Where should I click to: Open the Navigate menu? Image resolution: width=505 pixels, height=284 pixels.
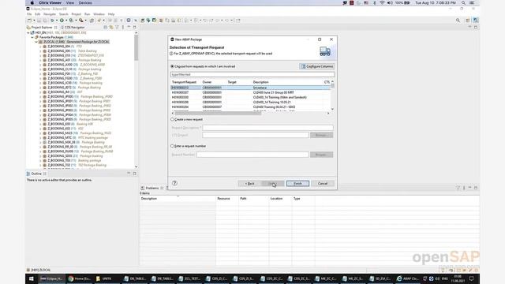pyautogui.click(x=50, y=14)
